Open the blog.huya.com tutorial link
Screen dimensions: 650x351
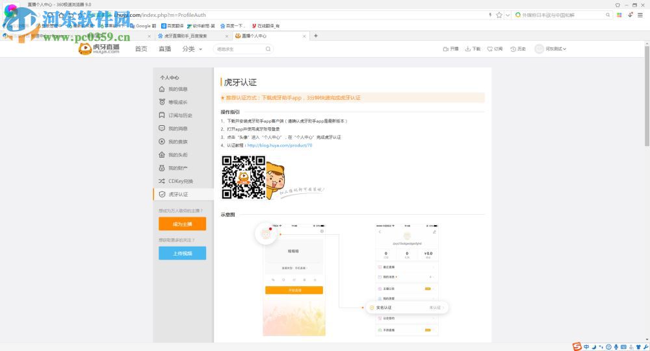(x=279, y=145)
